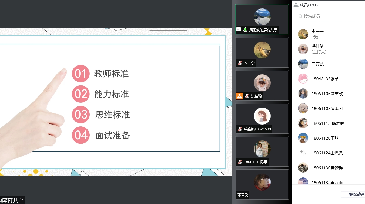Click the 搜索成员 search field
Viewport: 365px width, 204px height.
pyautogui.click(x=330, y=16)
